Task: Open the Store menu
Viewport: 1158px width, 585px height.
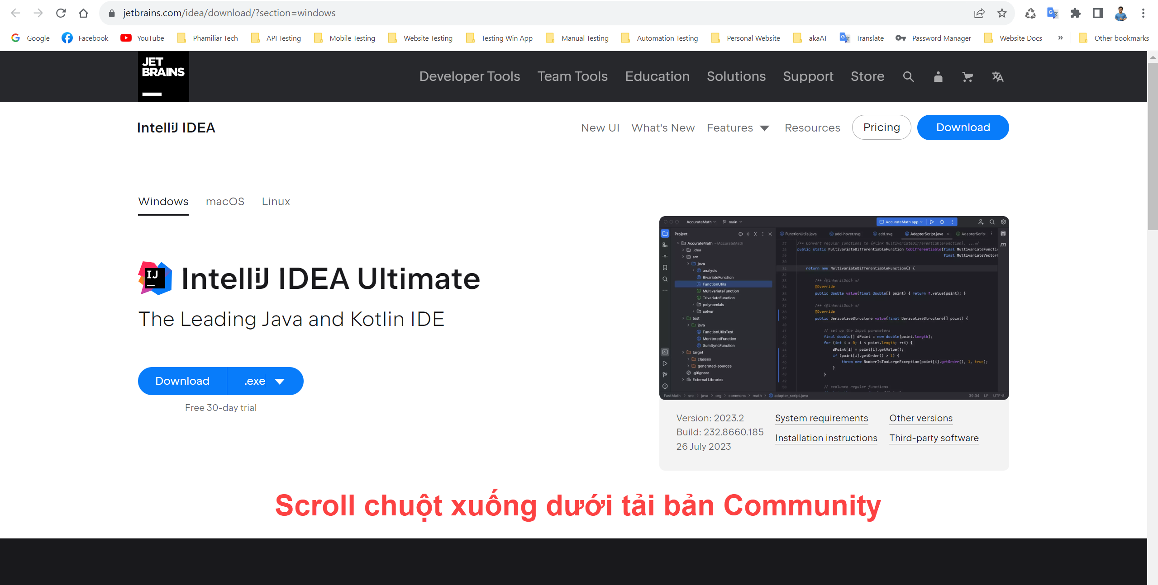Action: point(867,76)
